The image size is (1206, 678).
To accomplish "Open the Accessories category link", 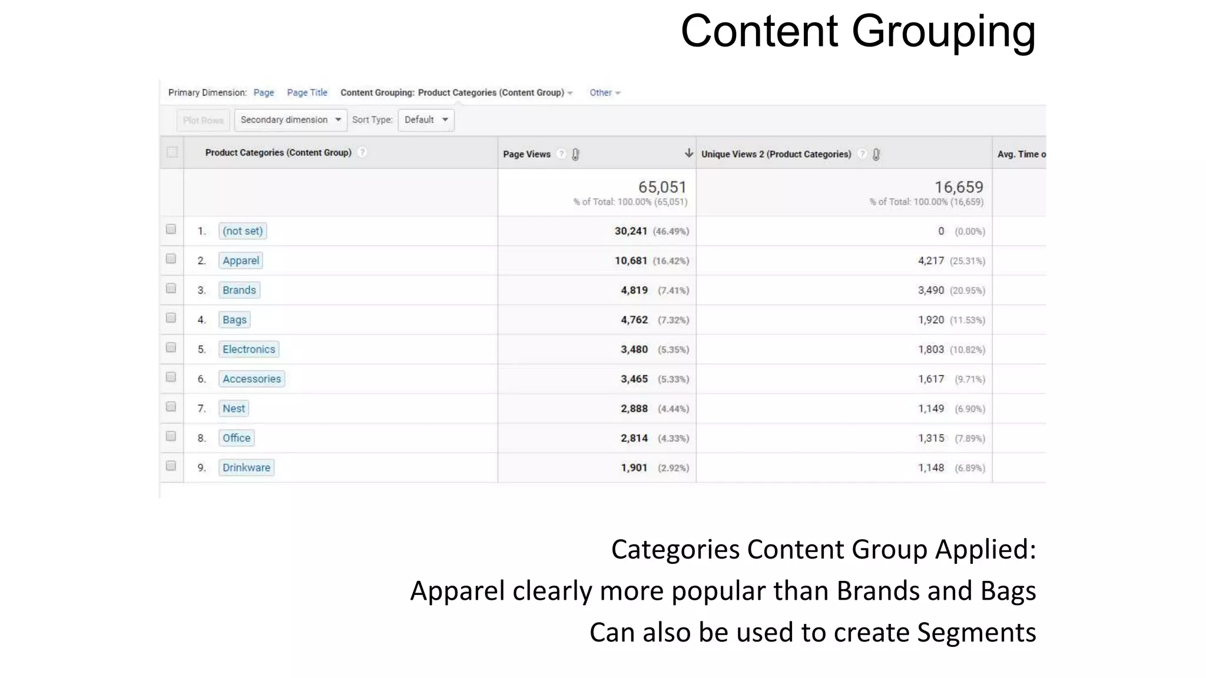I will coord(251,379).
